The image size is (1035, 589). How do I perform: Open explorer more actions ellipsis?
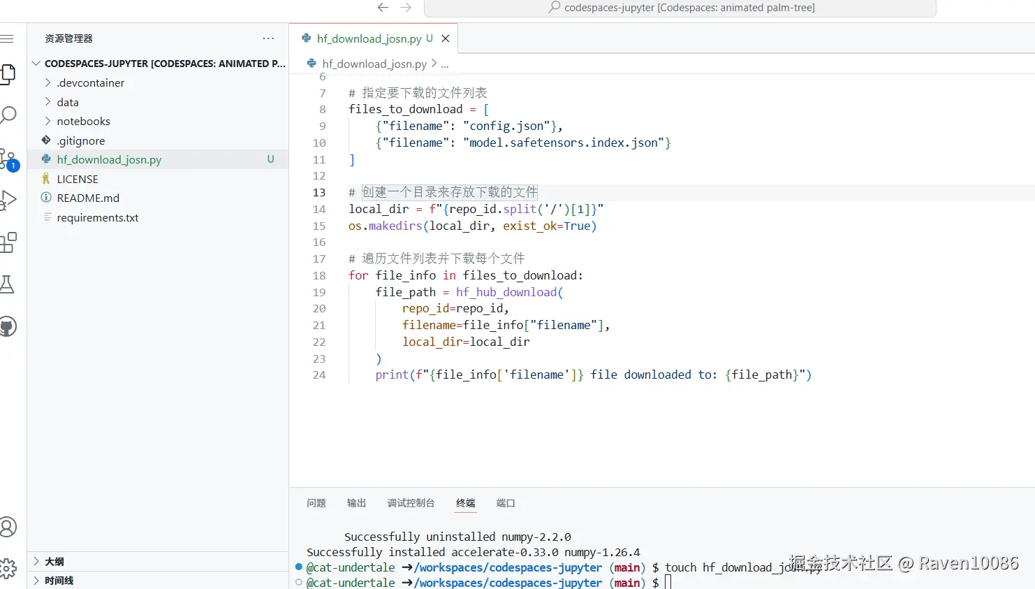pyautogui.click(x=268, y=38)
